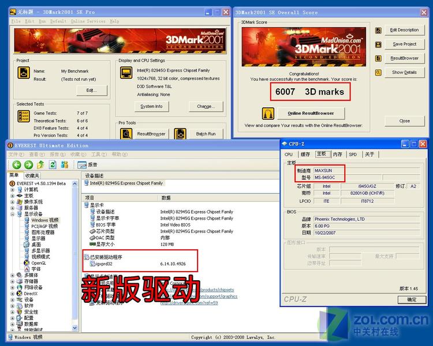The width and height of the screenshot is (433, 346).
Task: Click Change... button in display settings
Action: pyautogui.click(x=206, y=107)
